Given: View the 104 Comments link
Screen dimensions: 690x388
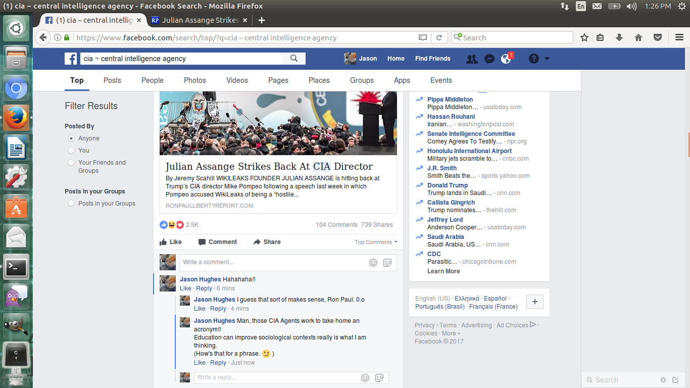Looking at the screenshot, I should (x=336, y=225).
